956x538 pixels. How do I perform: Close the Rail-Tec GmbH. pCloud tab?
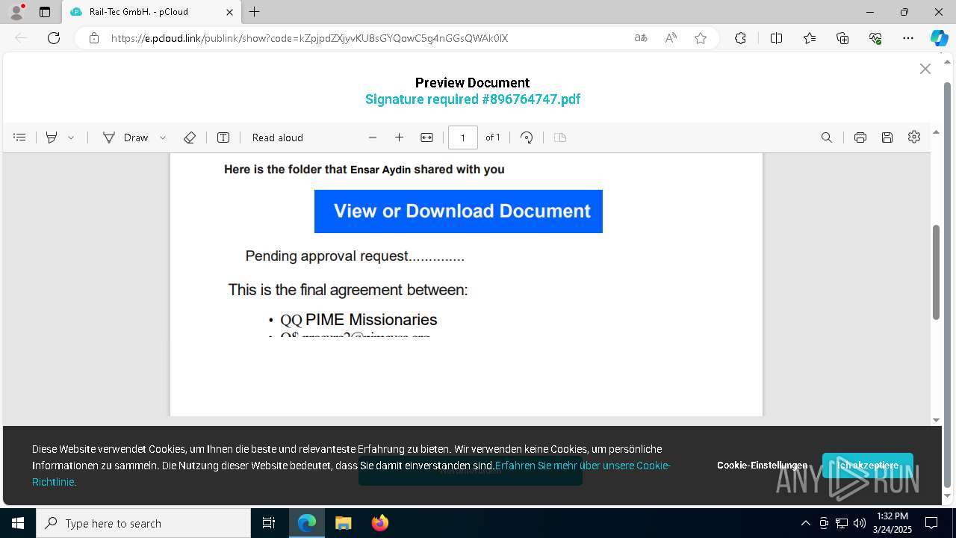point(229,12)
